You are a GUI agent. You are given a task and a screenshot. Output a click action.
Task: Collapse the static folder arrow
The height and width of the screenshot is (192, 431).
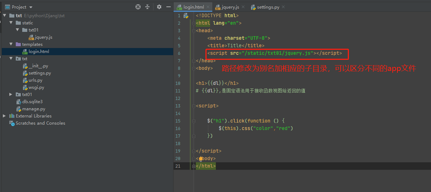(x=11, y=23)
